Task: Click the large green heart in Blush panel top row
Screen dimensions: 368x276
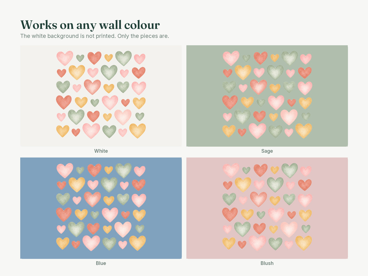Action: coord(289,170)
